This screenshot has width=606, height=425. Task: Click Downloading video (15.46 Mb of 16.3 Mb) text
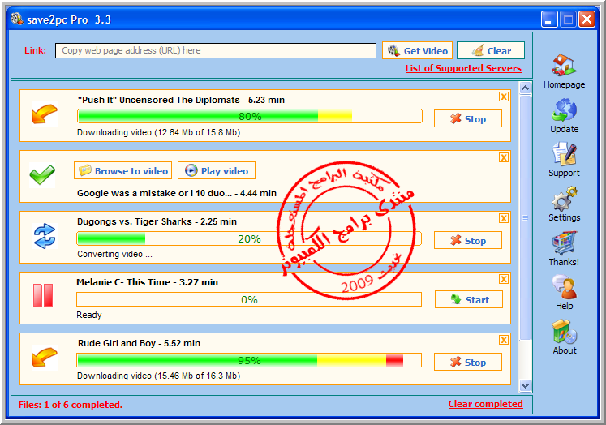point(158,376)
